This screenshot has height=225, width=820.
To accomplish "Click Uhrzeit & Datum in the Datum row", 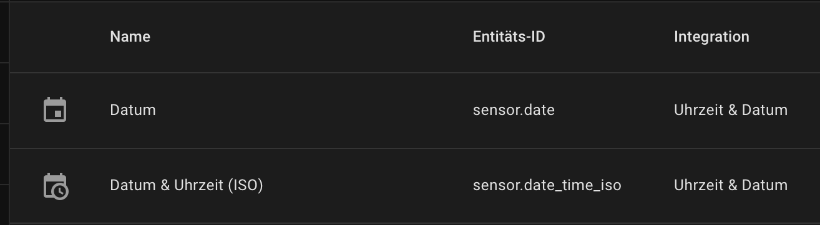I will point(731,110).
